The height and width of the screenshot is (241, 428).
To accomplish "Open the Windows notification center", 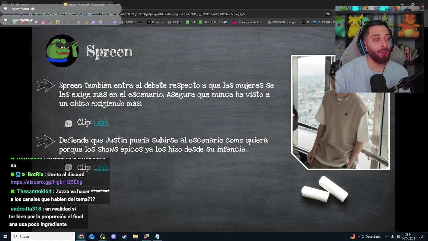I will tap(421, 237).
